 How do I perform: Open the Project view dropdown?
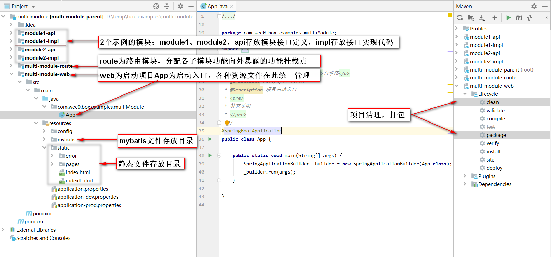point(33,7)
